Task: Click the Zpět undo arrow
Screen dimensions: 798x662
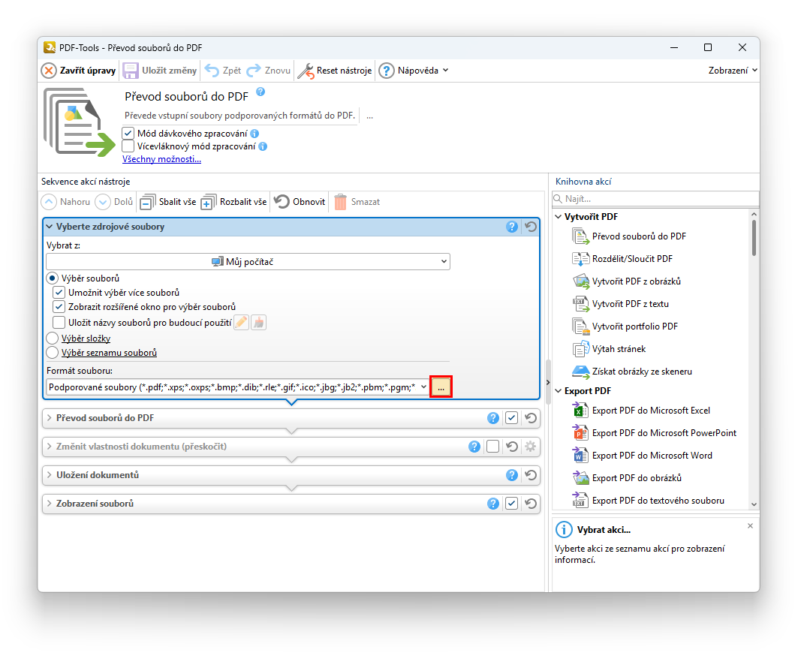Action: click(x=223, y=71)
